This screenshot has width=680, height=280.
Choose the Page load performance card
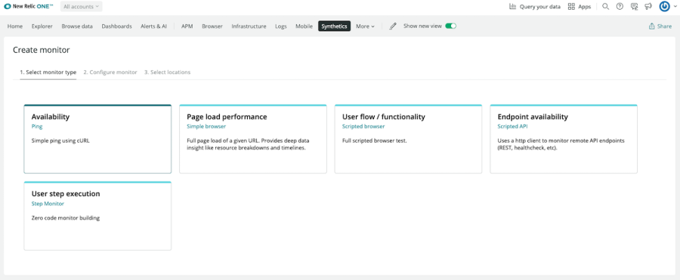(253, 139)
